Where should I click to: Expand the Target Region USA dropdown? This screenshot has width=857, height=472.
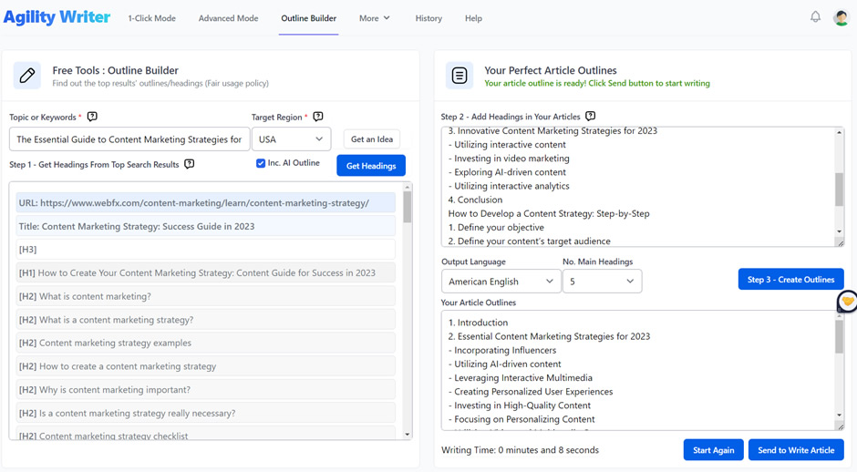click(291, 139)
